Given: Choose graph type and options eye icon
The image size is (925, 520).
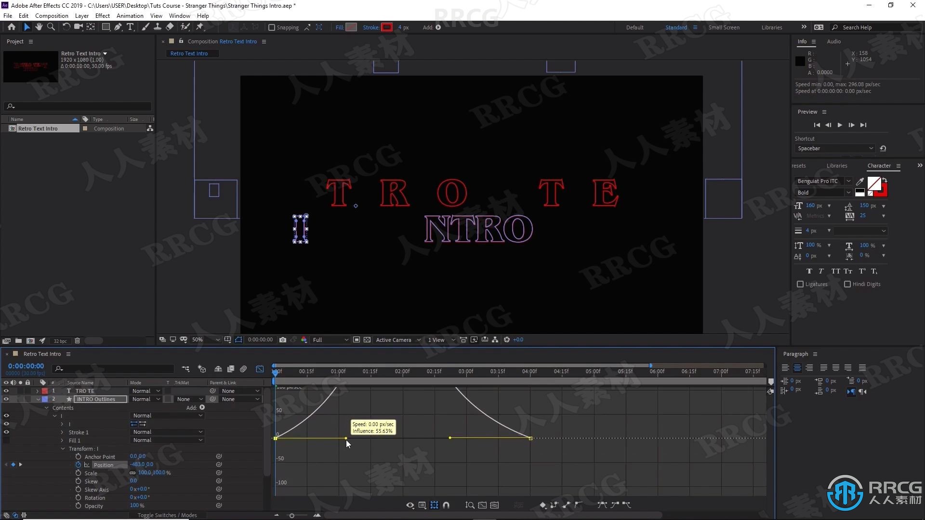Looking at the screenshot, I should click(410, 505).
